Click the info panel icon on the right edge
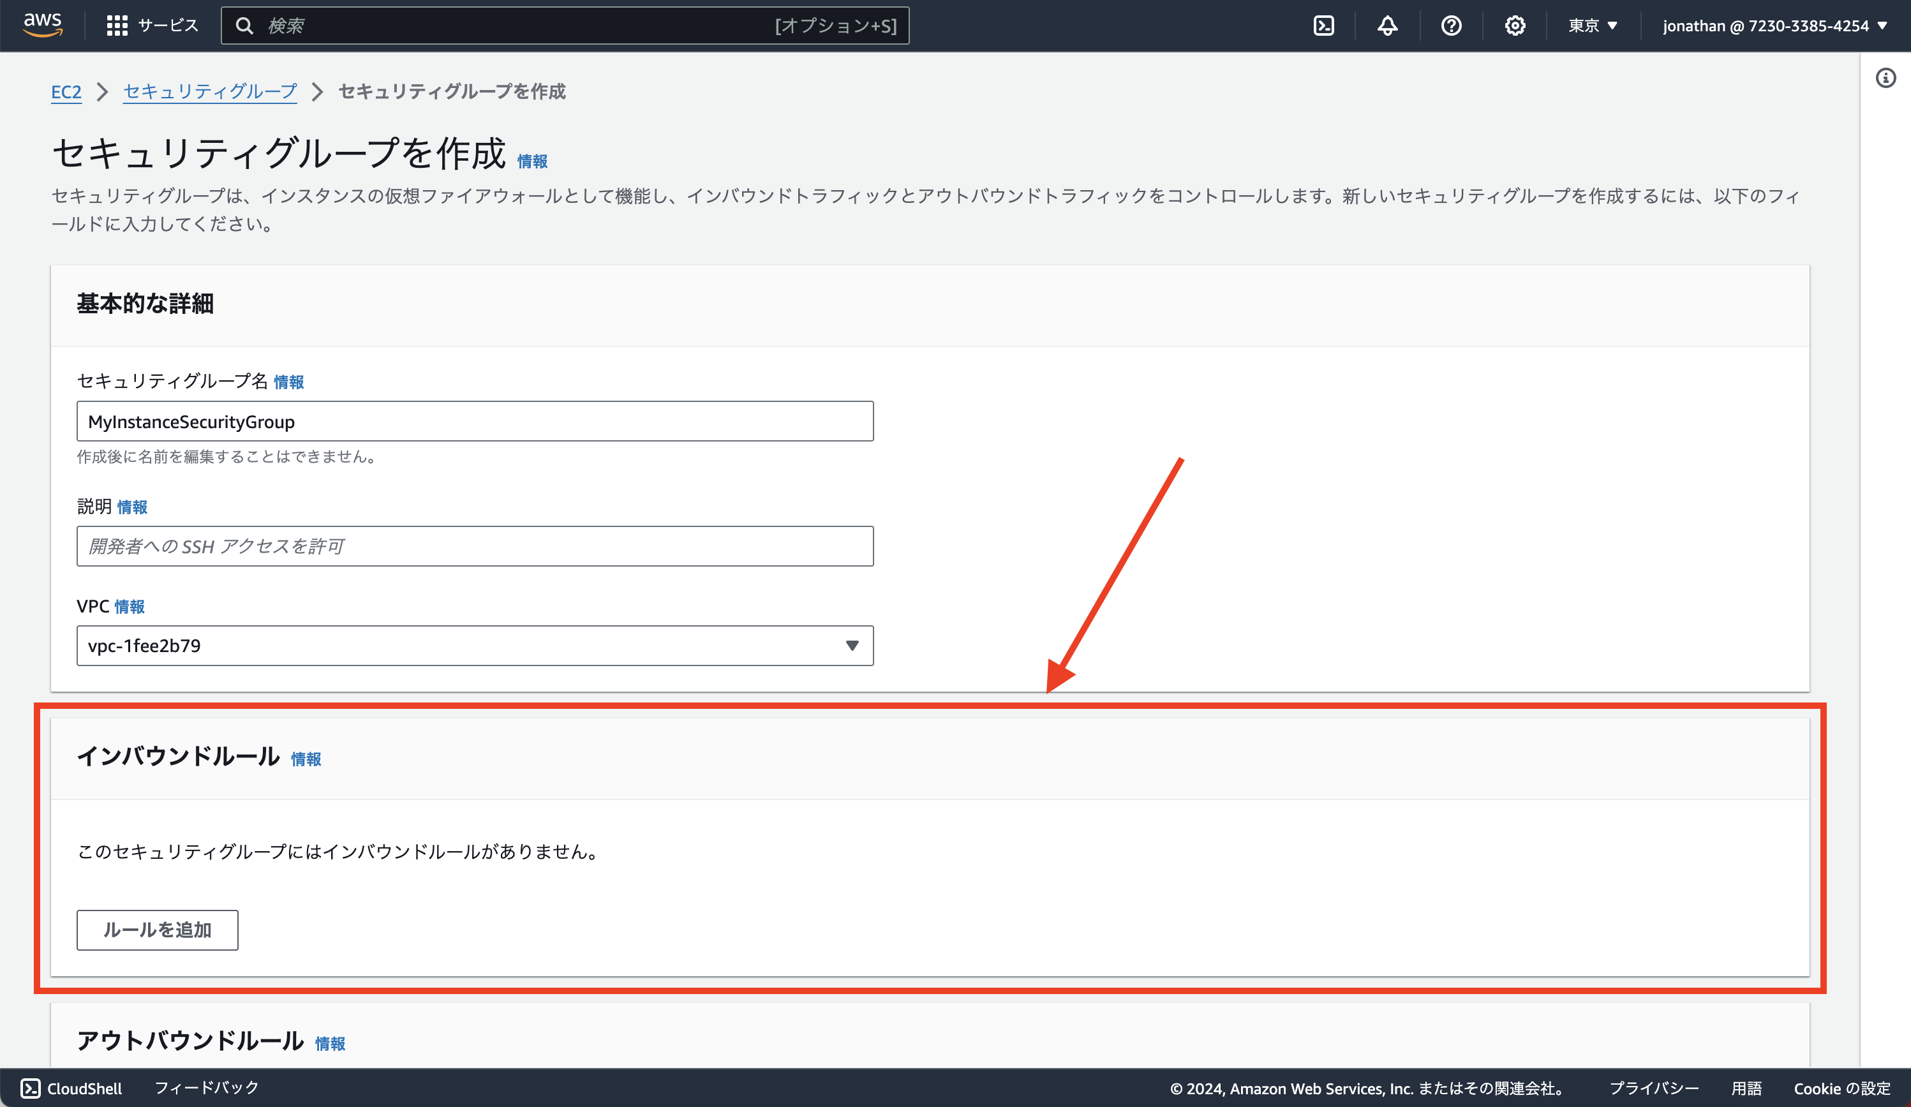The width and height of the screenshot is (1911, 1107). click(1886, 78)
